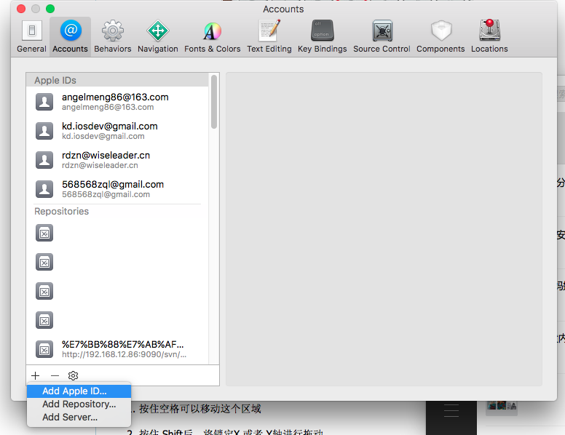Select the kd.iosdev@gmail.com account
The height and width of the screenshot is (435, 565).
point(117,131)
